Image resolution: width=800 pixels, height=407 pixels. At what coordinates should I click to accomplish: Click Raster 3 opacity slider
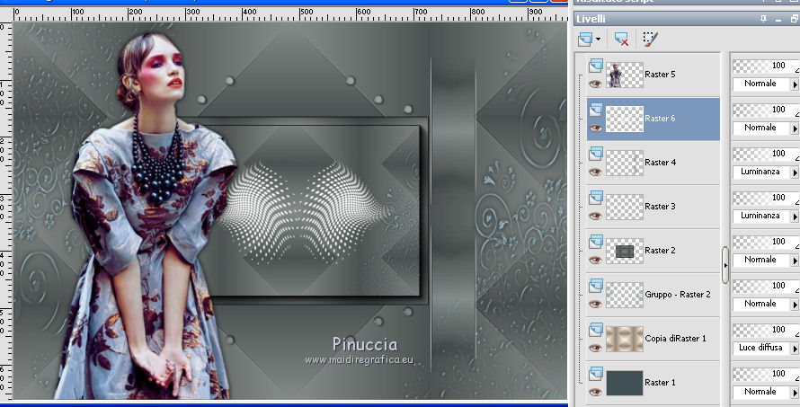pos(766,198)
